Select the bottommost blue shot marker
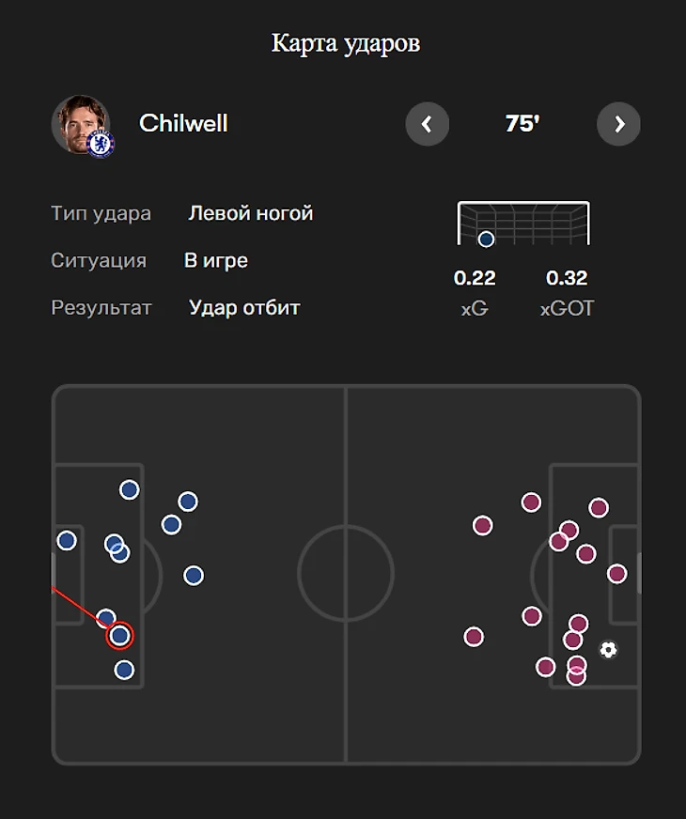This screenshot has width=686, height=819. (x=124, y=670)
